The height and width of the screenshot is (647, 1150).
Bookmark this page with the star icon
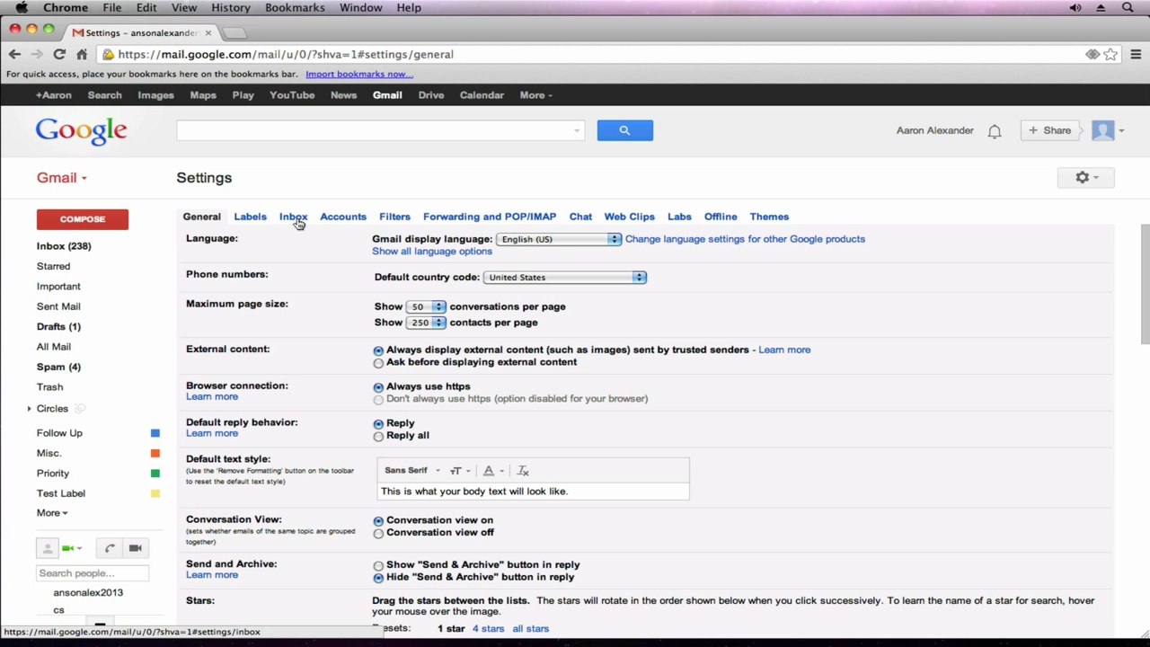[x=1111, y=54]
